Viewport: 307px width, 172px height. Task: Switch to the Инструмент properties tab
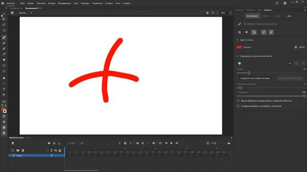coord(253,16)
